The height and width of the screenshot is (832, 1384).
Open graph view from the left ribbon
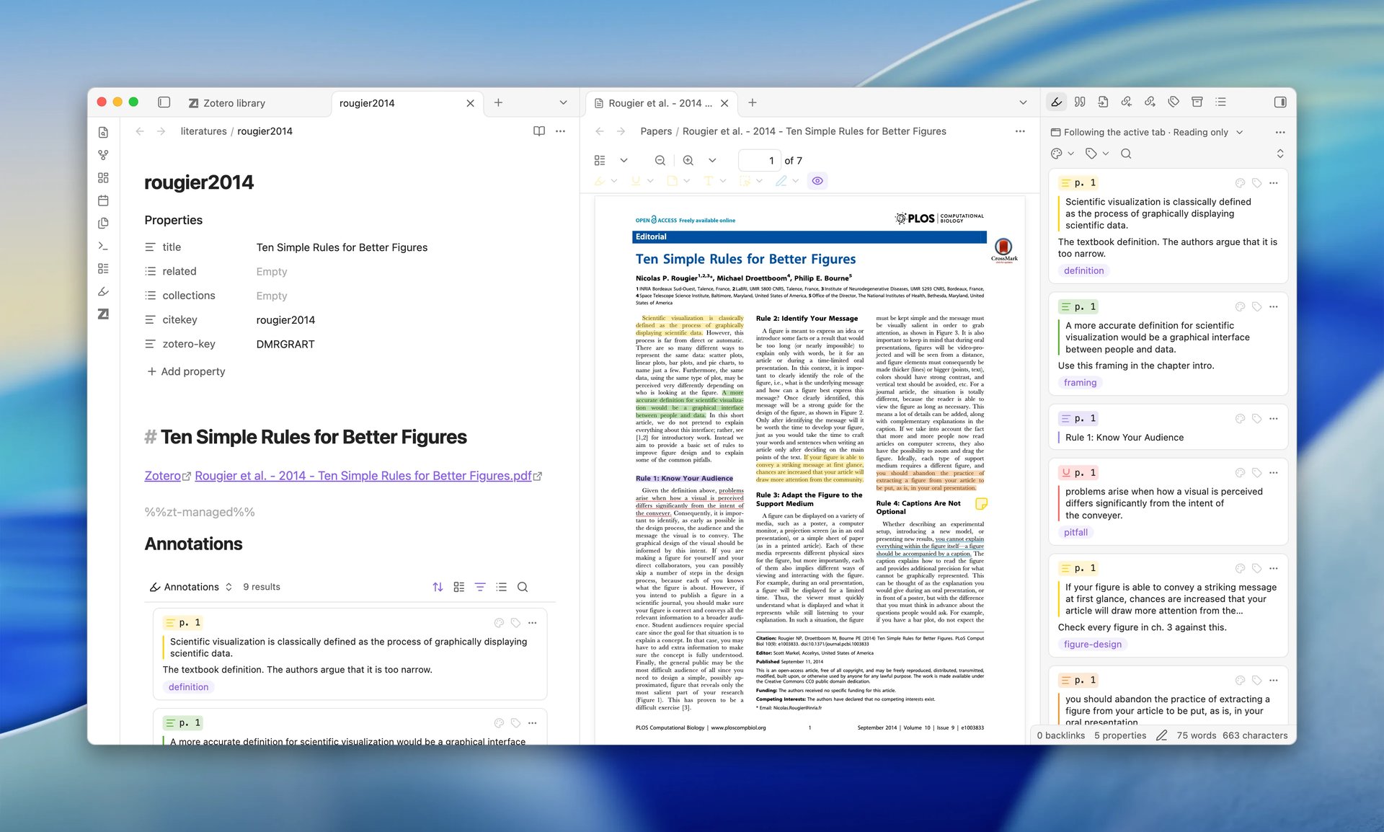[103, 155]
